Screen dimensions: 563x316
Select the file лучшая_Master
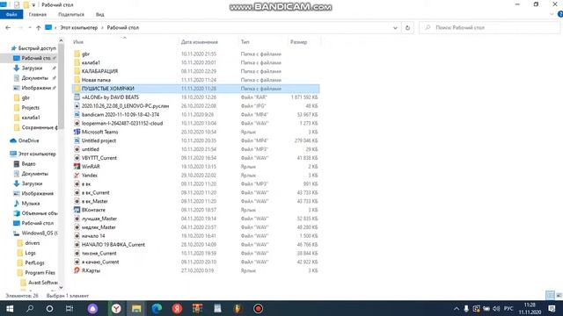(x=99, y=219)
